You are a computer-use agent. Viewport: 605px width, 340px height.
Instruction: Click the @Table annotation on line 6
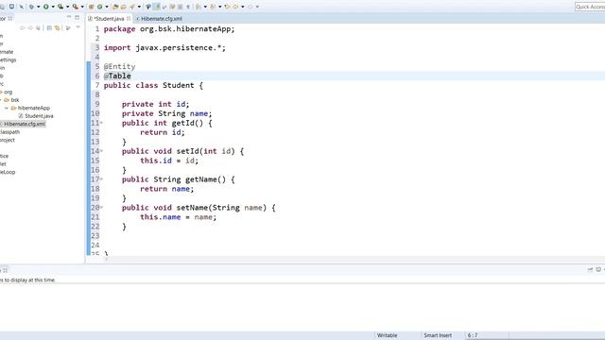pos(117,76)
